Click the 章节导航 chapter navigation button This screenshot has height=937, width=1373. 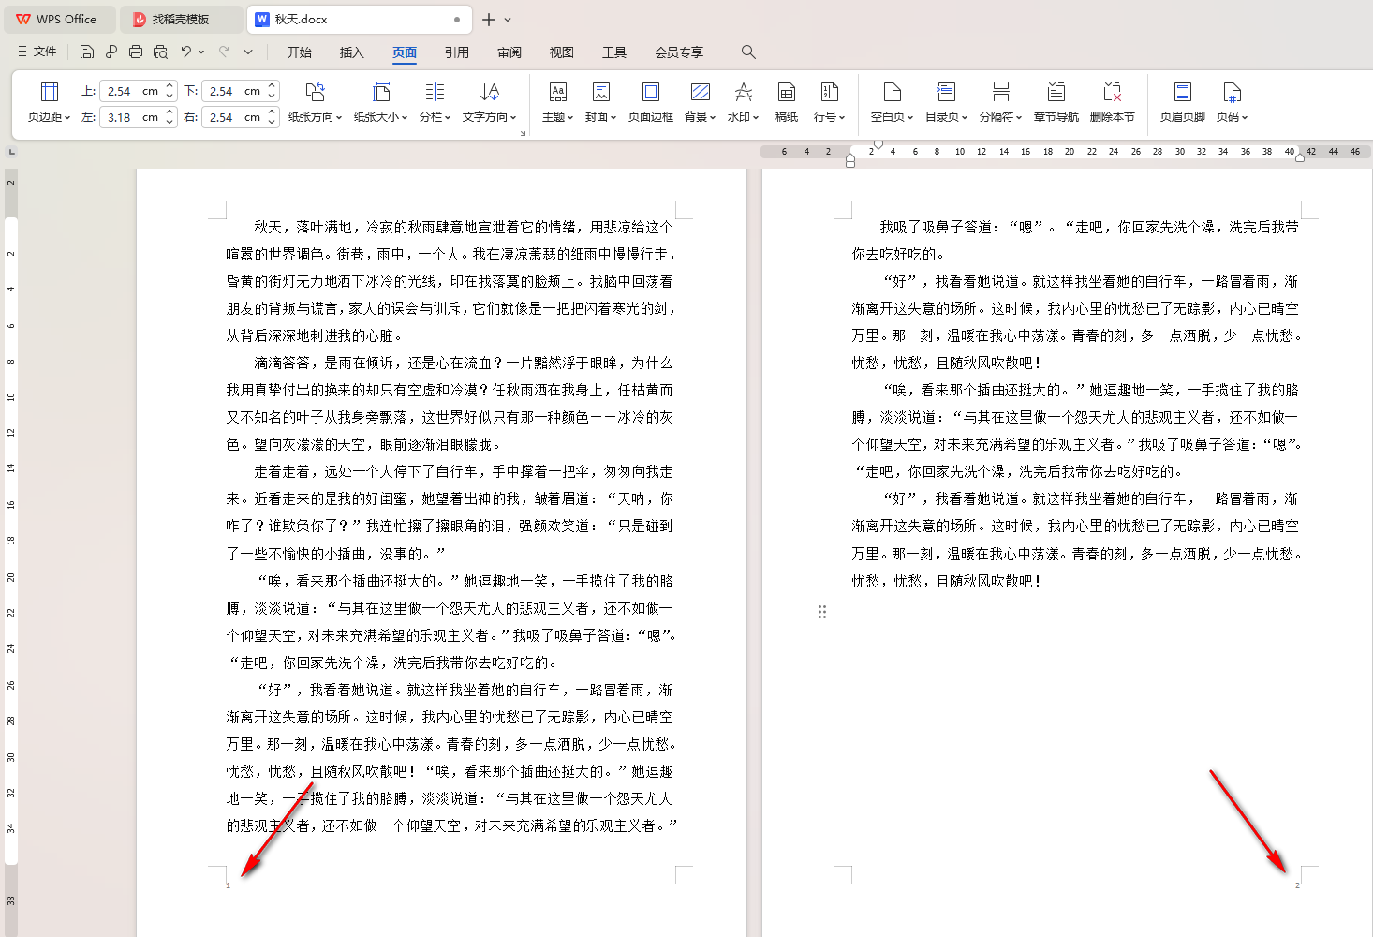pos(1056,101)
